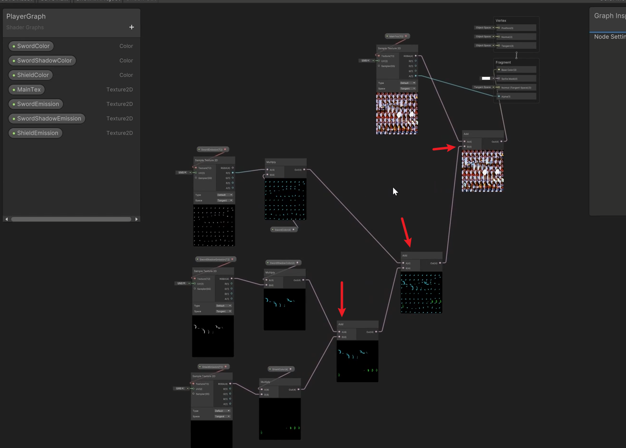Click PlayerGraph title in Blackboard

(x=26, y=16)
